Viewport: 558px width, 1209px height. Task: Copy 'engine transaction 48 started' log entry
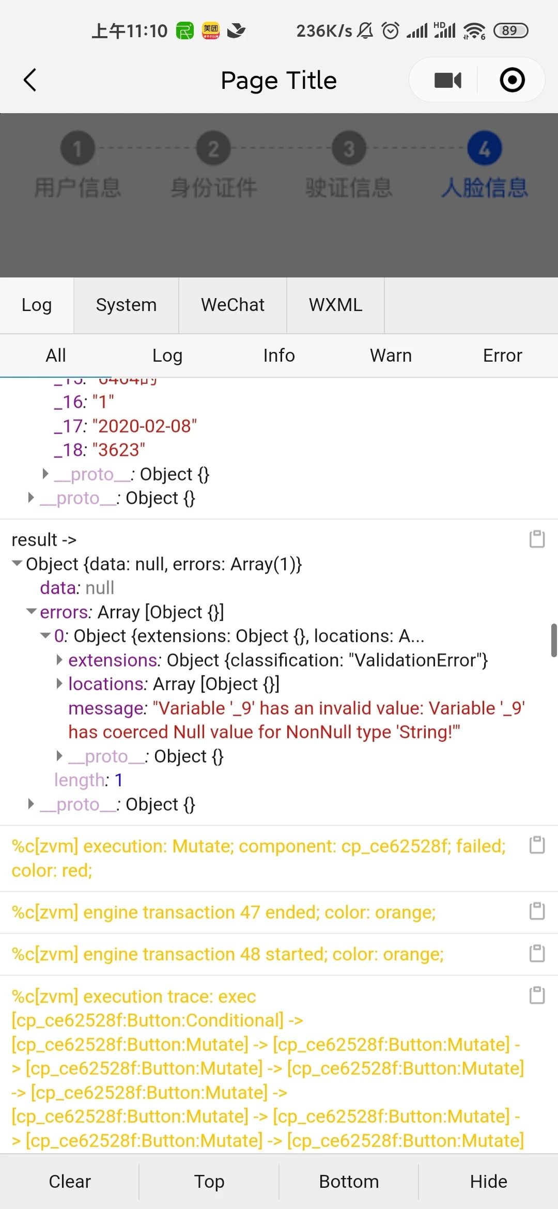pyautogui.click(x=537, y=953)
